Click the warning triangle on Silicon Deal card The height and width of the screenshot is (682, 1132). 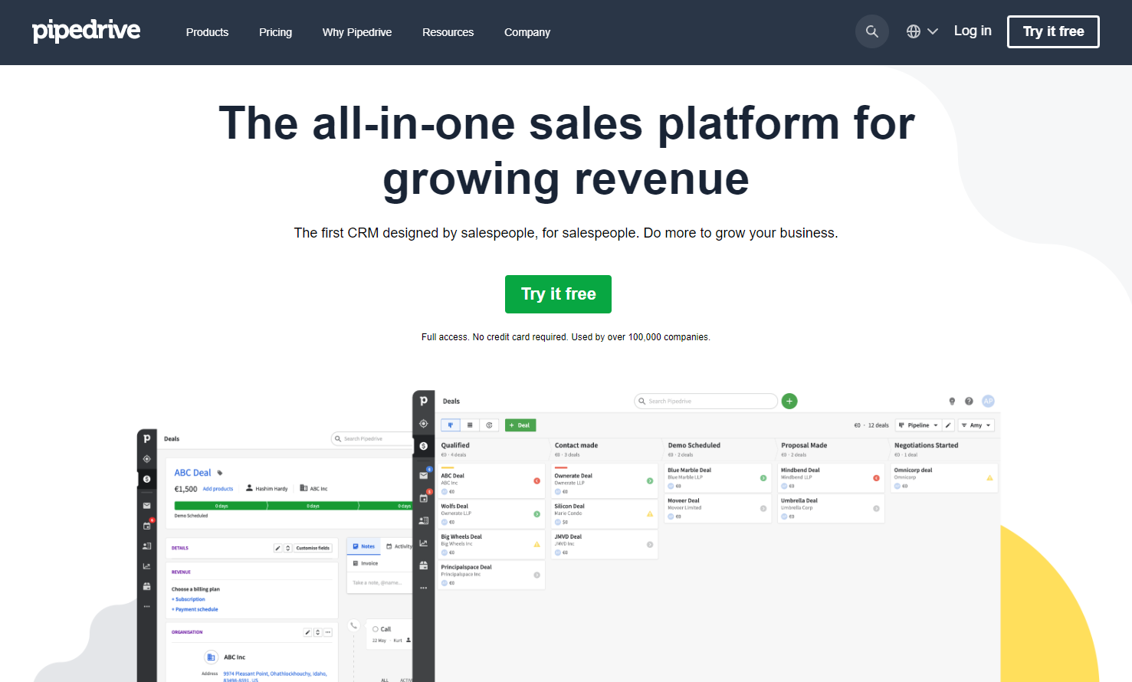coord(650,514)
